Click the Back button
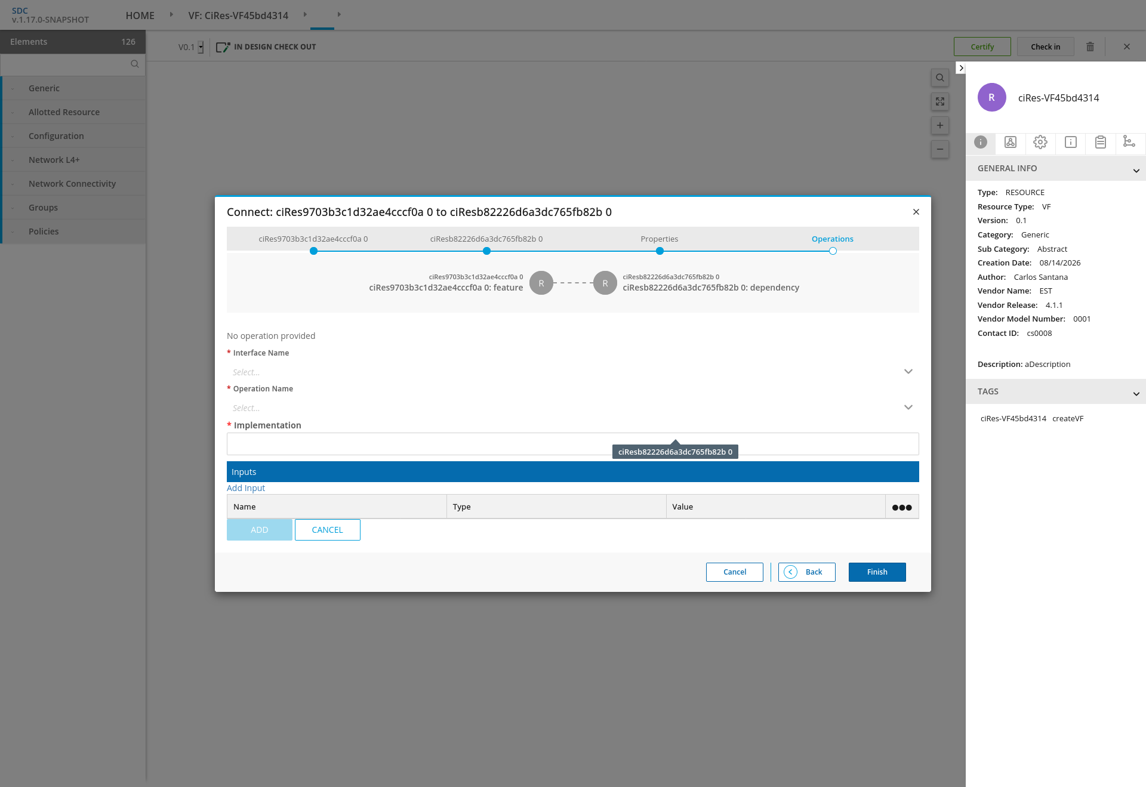 (x=807, y=572)
